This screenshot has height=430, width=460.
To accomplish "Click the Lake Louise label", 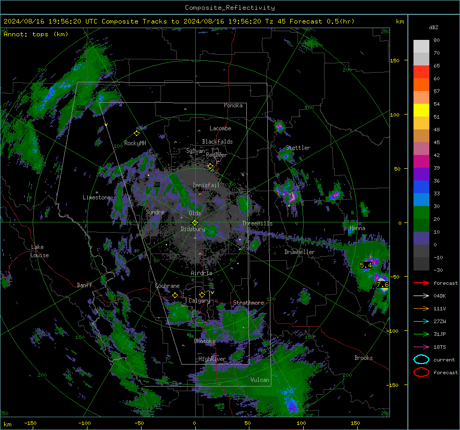I will (x=39, y=251).
